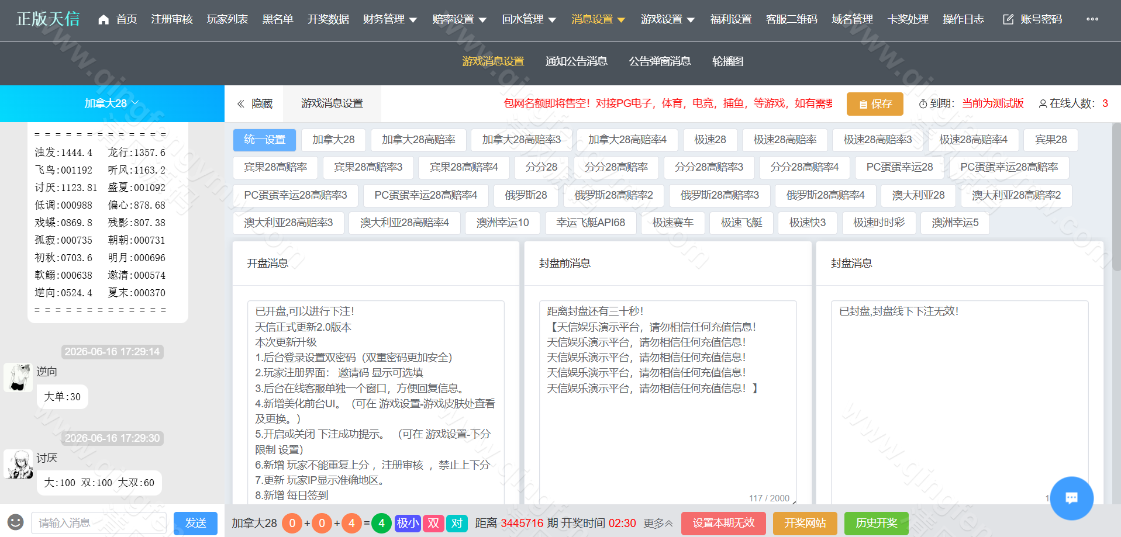Expand the 消息设置 dropdown menu
Screen dimensions: 1121x537
(x=599, y=19)
